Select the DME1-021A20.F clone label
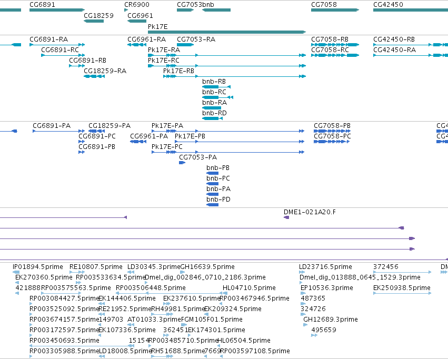The height and width of the screenshot is (359, 448). [310, 213]
